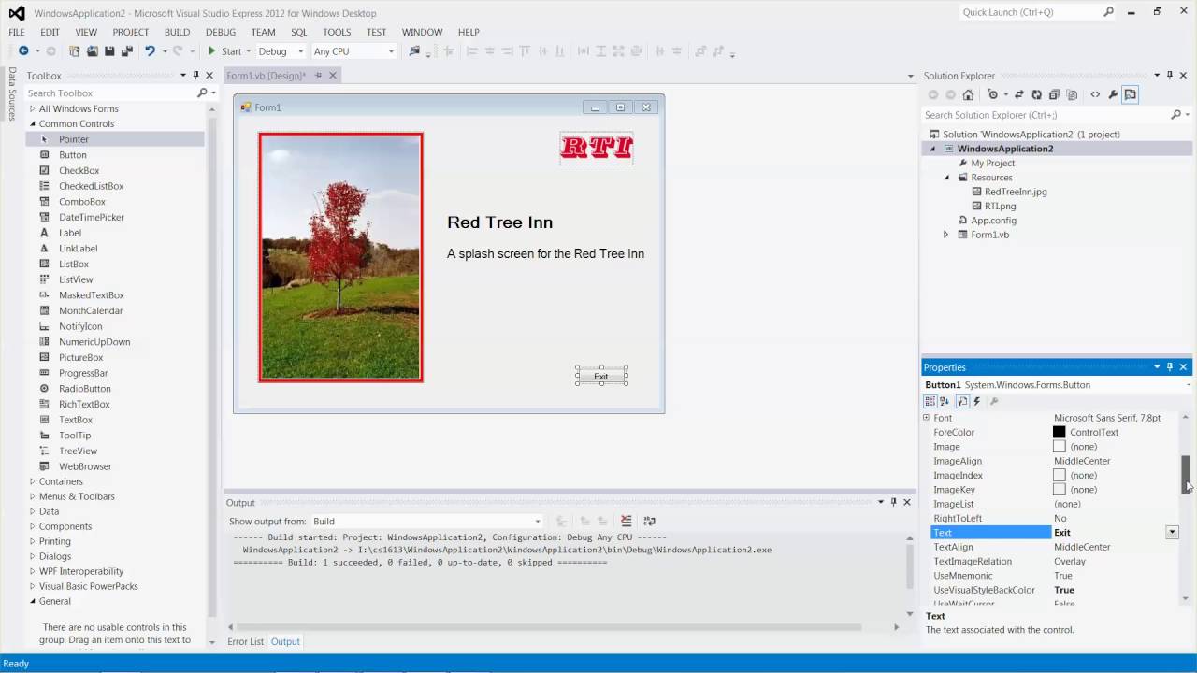The image size is (1197, 673).
Task: Click the Search Toolbox input field
Action: [110, 93]
